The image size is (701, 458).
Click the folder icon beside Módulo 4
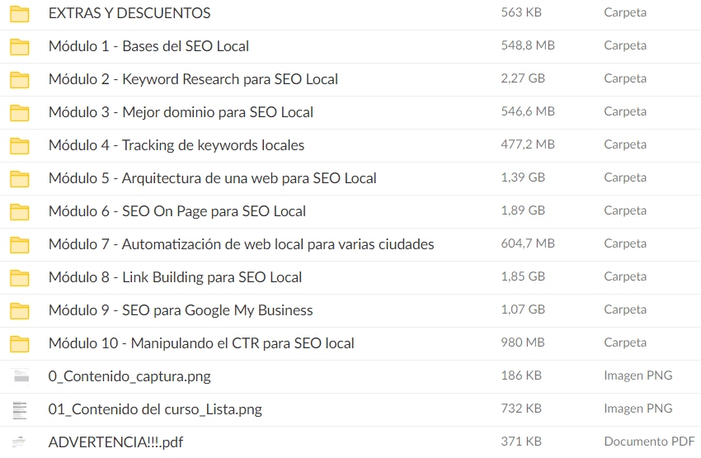coord(20,146)
